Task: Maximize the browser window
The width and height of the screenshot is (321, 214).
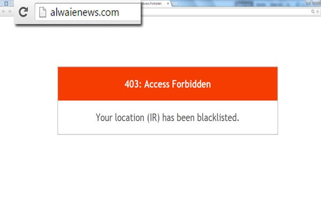Action: point(315,2)
